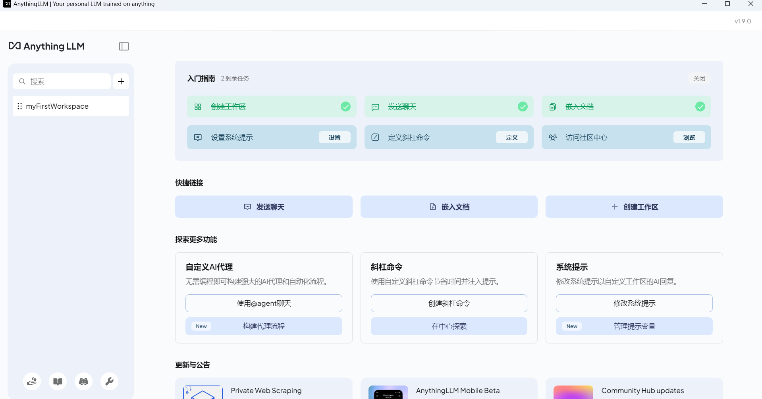The image size is (762, 399).
Task: Click 使用@agent聊天 button
Action: point(264,303)
